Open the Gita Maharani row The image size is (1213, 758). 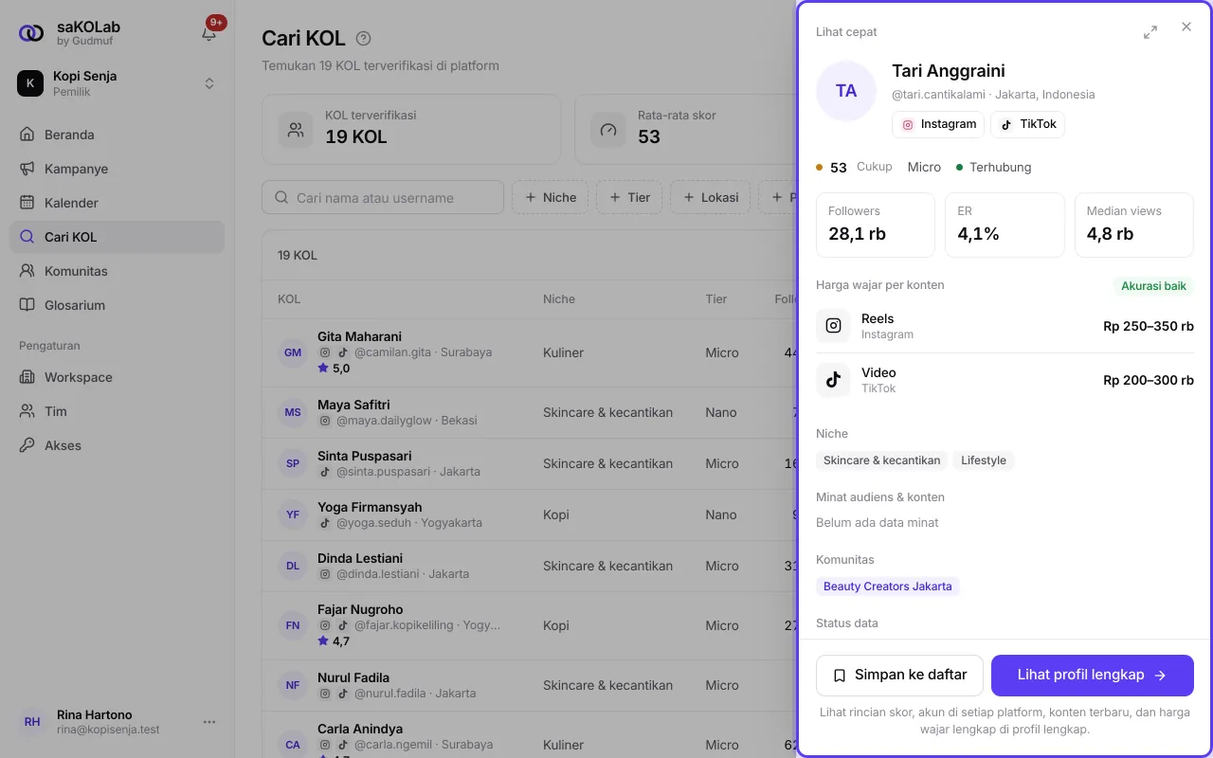click(529, 352)
